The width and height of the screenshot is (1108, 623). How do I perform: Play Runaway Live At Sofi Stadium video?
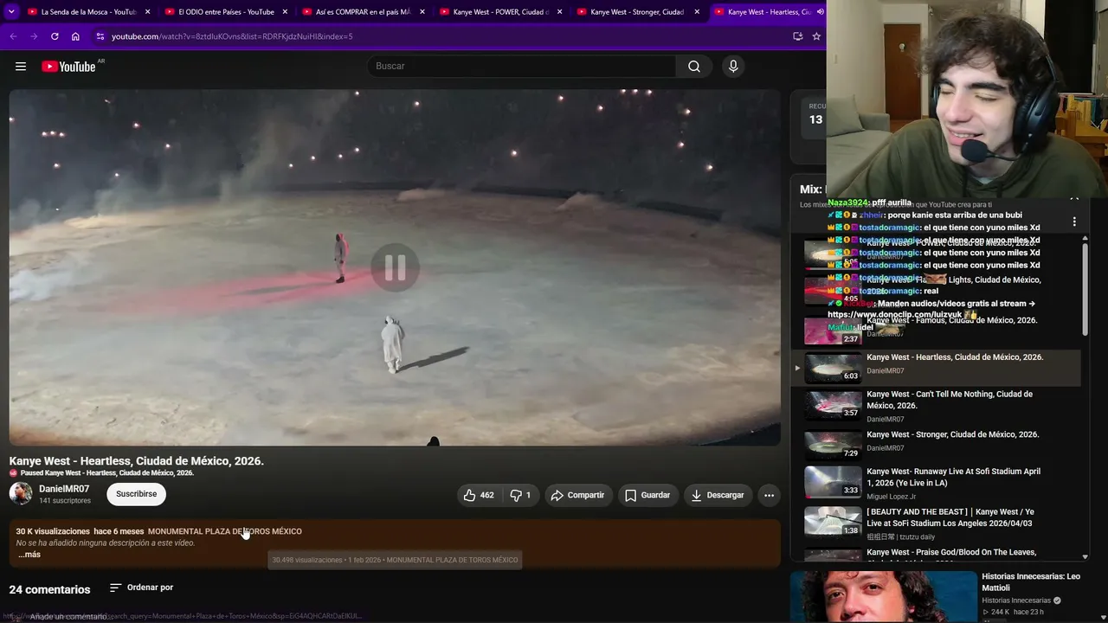(x=953, y=477)
